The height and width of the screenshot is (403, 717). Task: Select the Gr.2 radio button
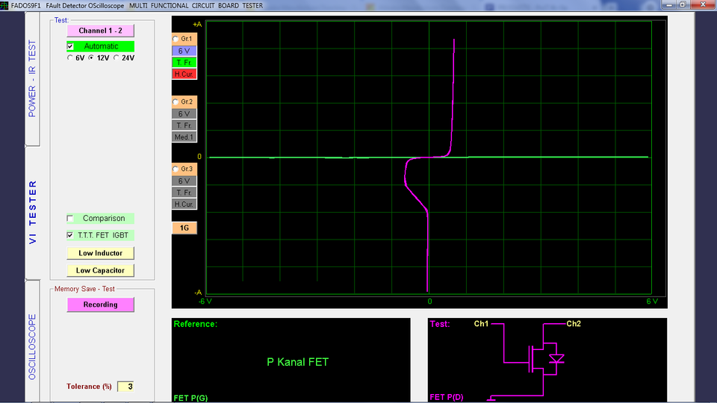176,101
